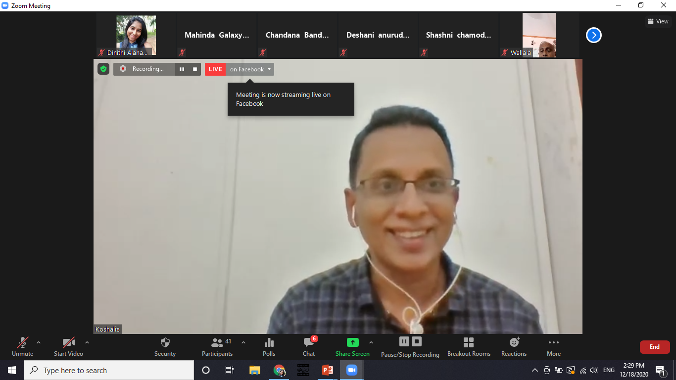End the meeting
The width and height of the screenshot is (676, 380).
pos(655,347)
